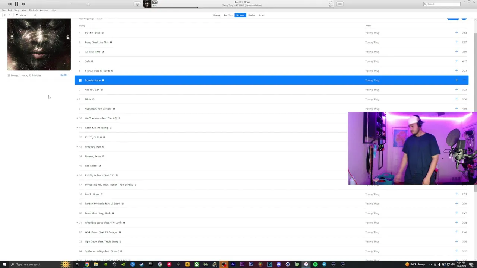477x268 pixels.
Task: Switch to the Radio tab
Action: pos(252,15)
